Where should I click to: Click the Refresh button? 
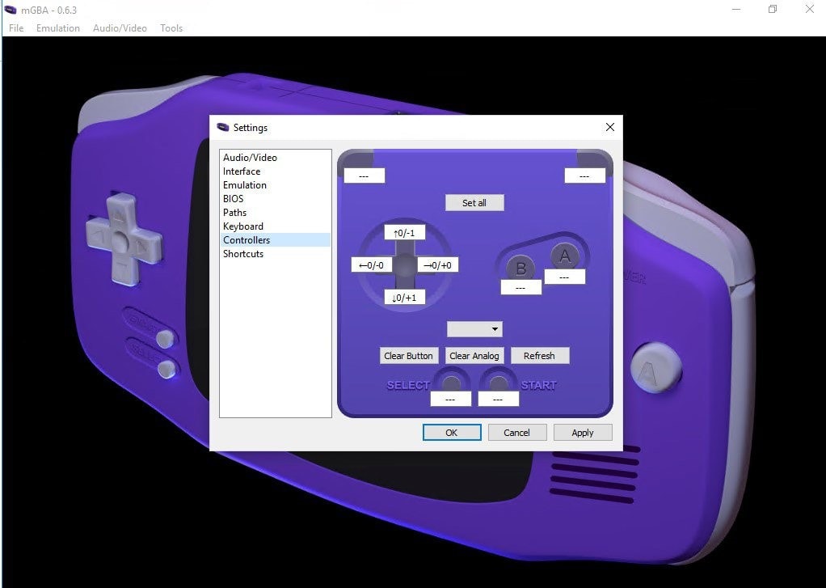(539, 355)
